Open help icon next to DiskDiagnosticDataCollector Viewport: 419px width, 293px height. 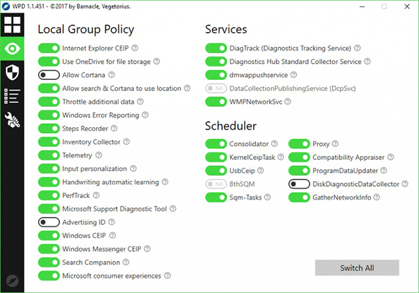[x=405, y=184]
